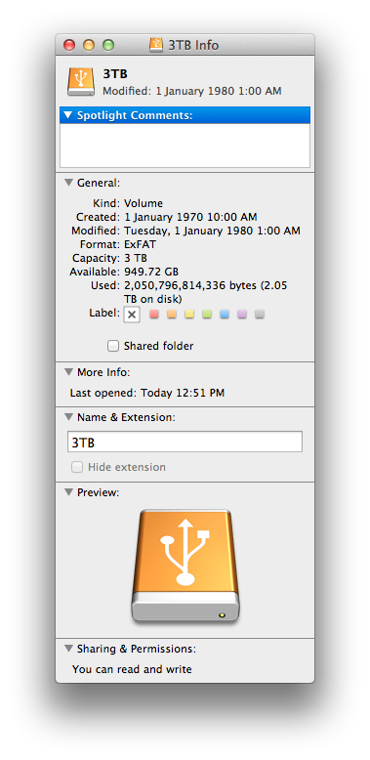The height and width of the screenshot is (760, 370).
Task: Collapse the Spotlight Comments section
Action: click(x=68, y=115)
